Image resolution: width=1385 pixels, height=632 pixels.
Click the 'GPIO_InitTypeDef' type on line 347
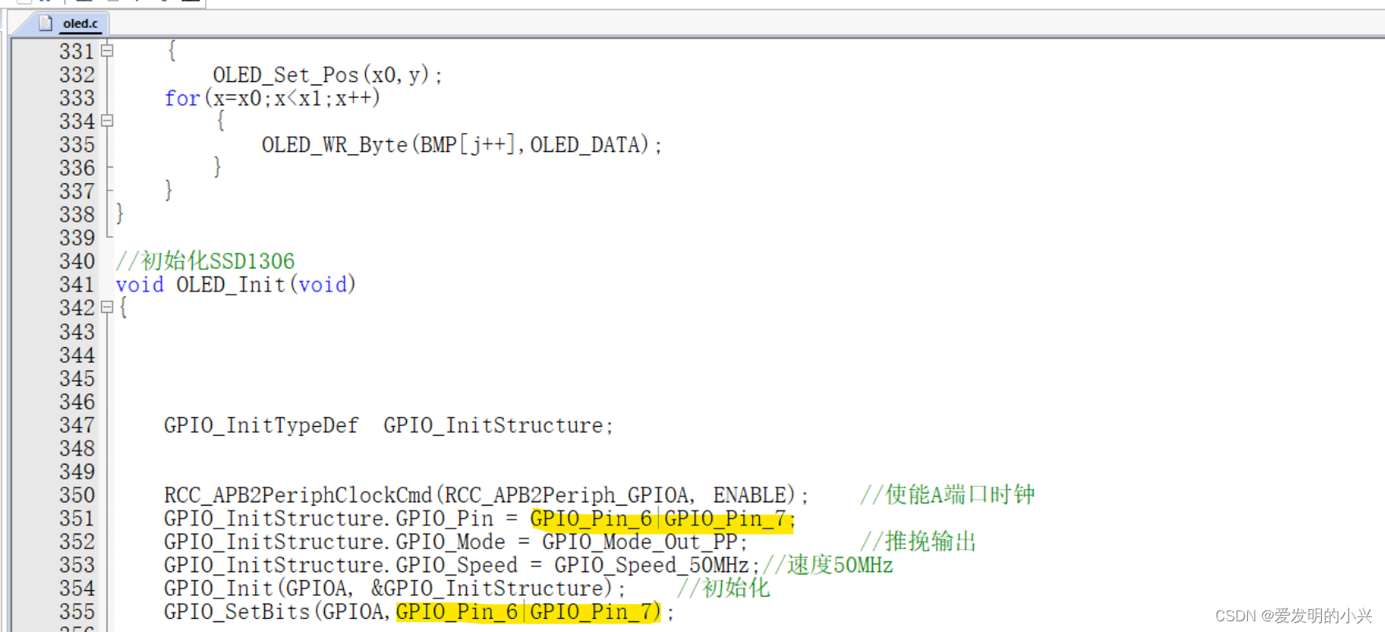click(261, 425)
